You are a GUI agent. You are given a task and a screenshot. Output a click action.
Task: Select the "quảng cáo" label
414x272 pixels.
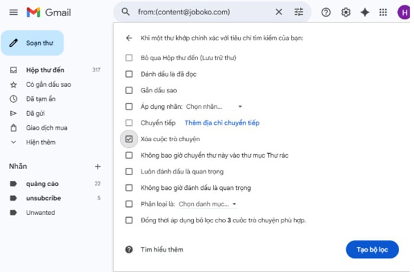42,184
